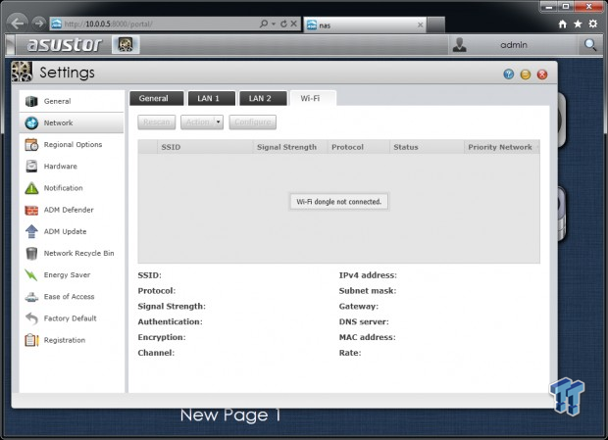The width and height of the screenshot is (608, 440).
Task: Click the Factory Default undo arrow icon
Action: (x=31, y=318)
